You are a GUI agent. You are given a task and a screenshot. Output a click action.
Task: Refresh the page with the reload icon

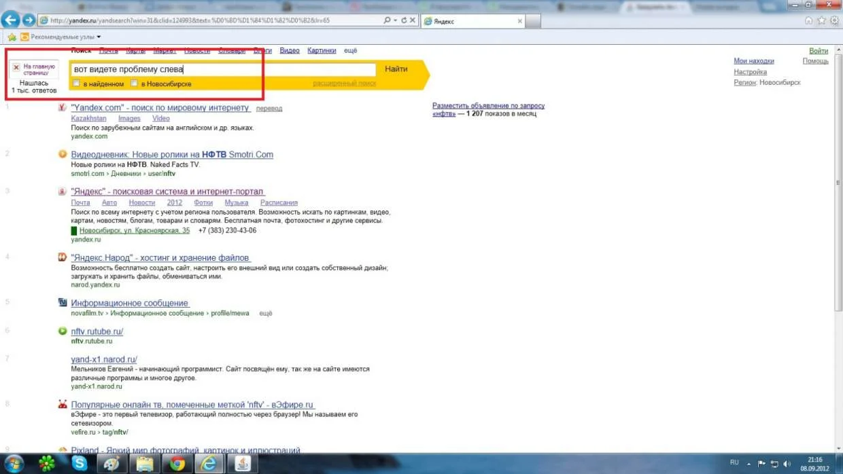point(404,20)
